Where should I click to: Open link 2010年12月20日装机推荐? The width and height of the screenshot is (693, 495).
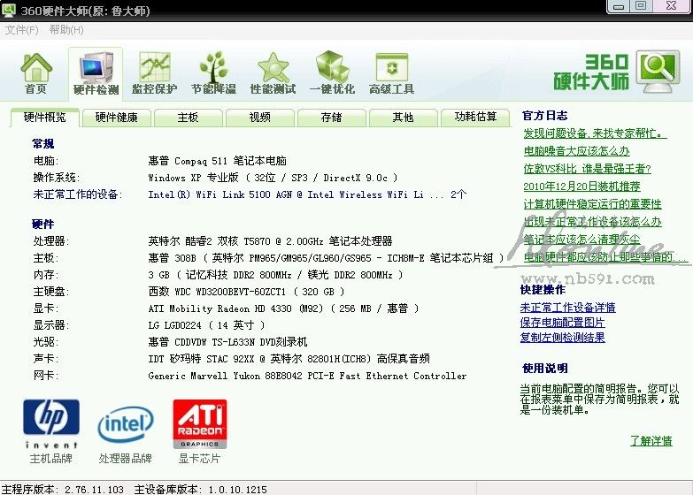click(x=581, y=187)
